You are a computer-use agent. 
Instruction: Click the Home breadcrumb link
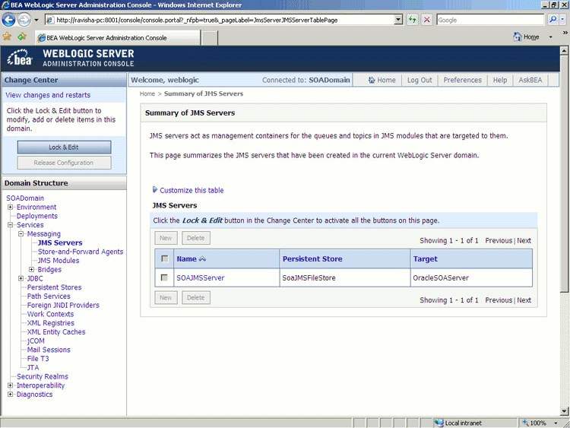(147, 94)
